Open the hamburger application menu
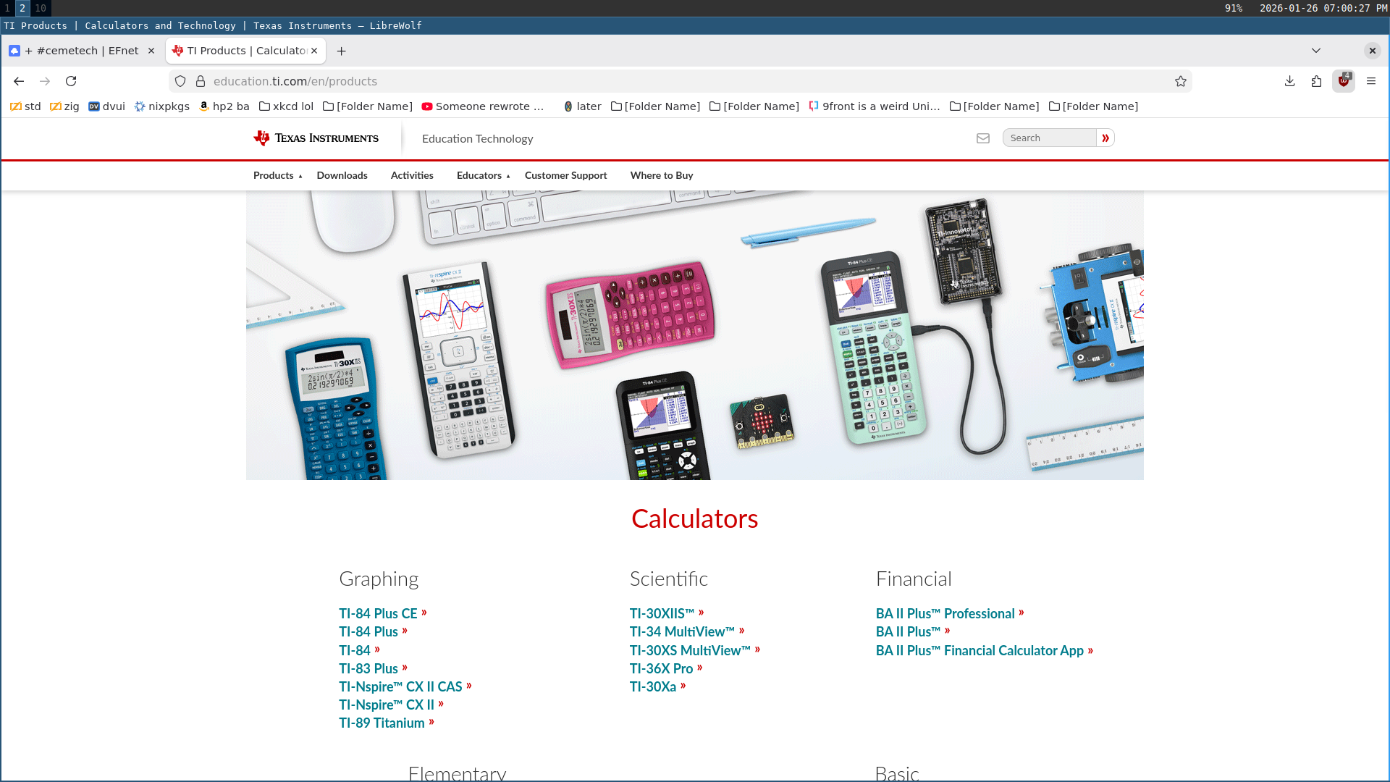The height and width of the screenshot is (782, 1390). (1371, 81)
